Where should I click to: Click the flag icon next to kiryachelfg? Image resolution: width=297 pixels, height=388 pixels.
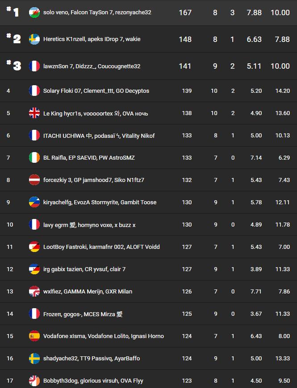34,202
